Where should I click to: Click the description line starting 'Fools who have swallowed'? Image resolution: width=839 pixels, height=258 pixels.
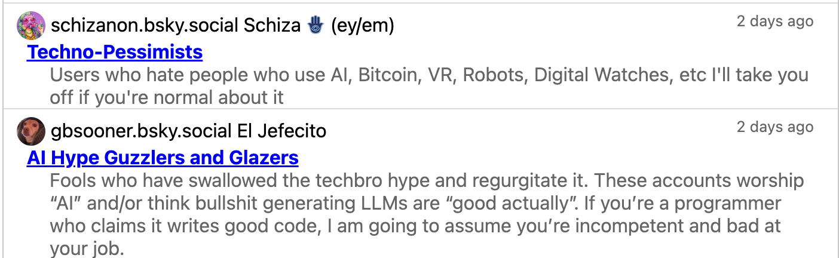point(427,180)
